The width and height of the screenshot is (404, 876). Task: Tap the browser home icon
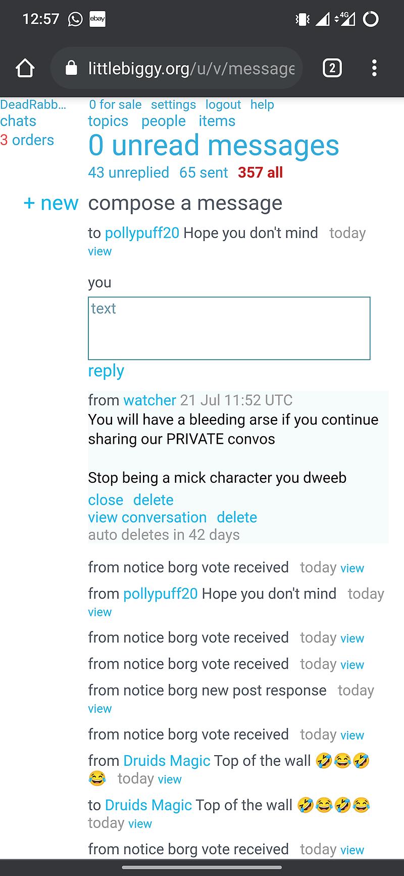pyautogui.click(x=25, y=68)
